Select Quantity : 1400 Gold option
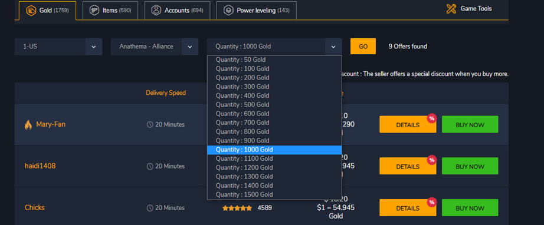The image size is (544, 225). [274, 186]
